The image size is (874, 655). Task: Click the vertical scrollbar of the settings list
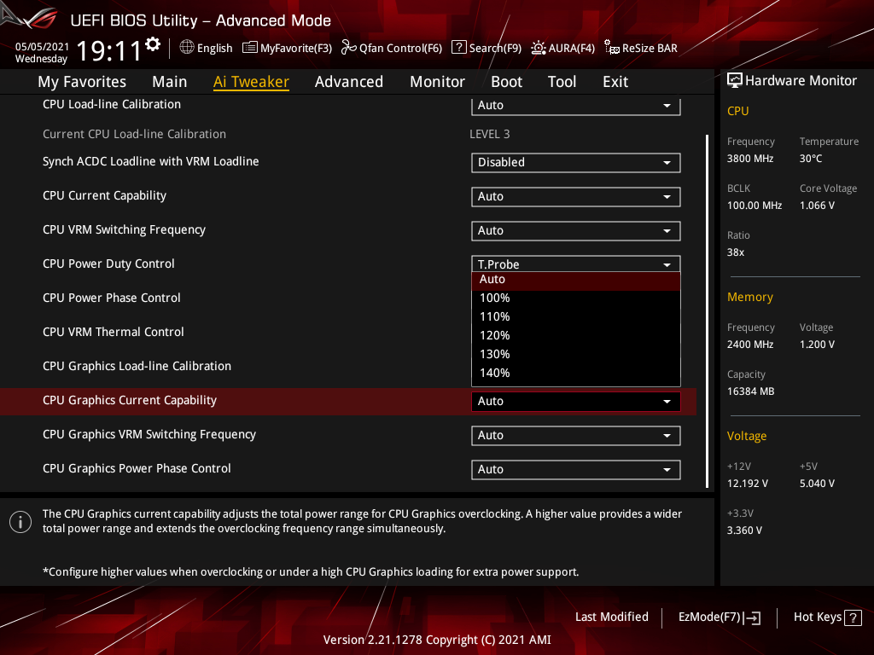point(708,310)
